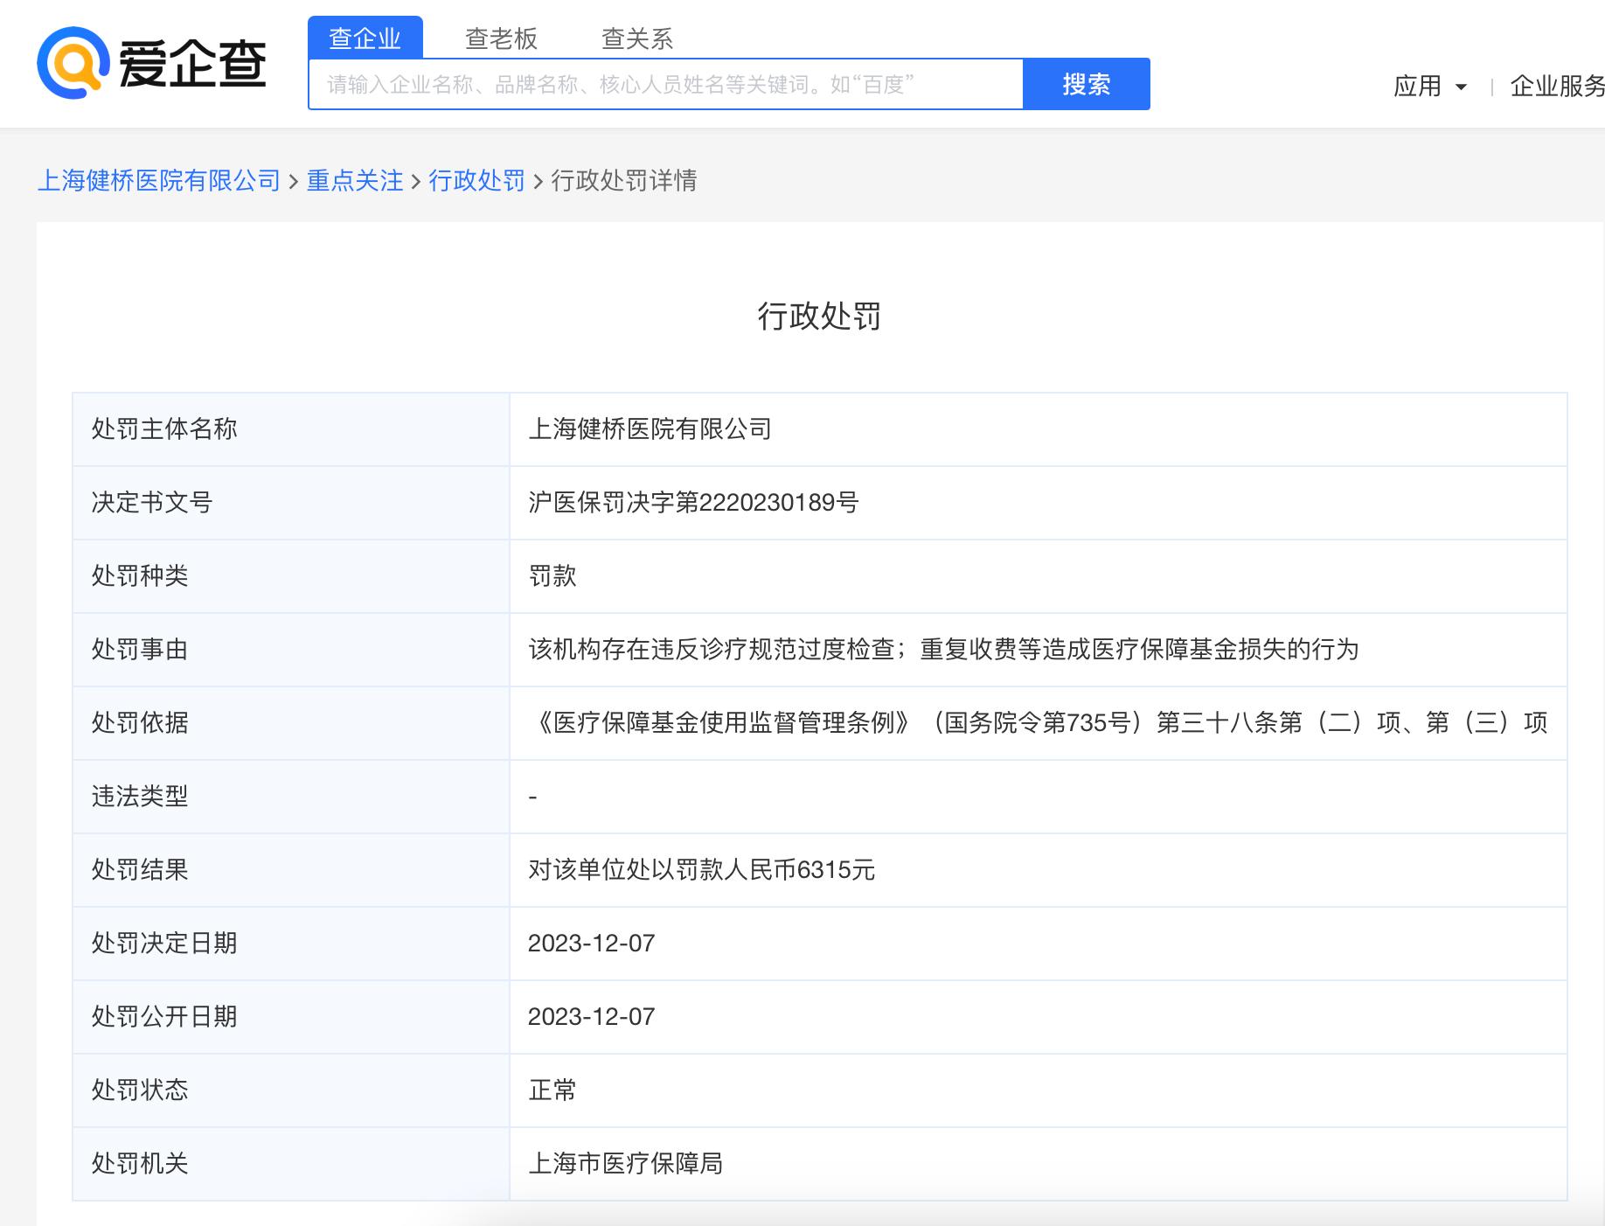The height and width of the screenshot is (1226, 1605).
Task: Open the 企业服务 menu item
Action: [x=1557, y=86]
